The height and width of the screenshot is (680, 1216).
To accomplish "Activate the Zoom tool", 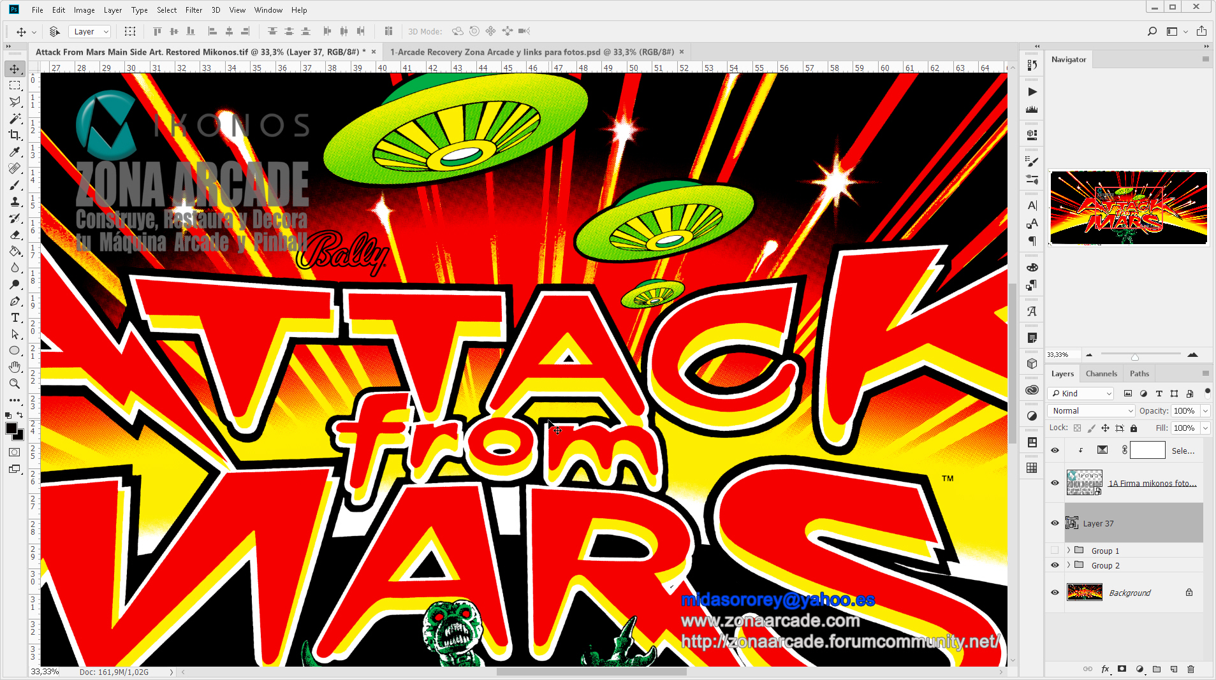I will click(x=15, y=384).
